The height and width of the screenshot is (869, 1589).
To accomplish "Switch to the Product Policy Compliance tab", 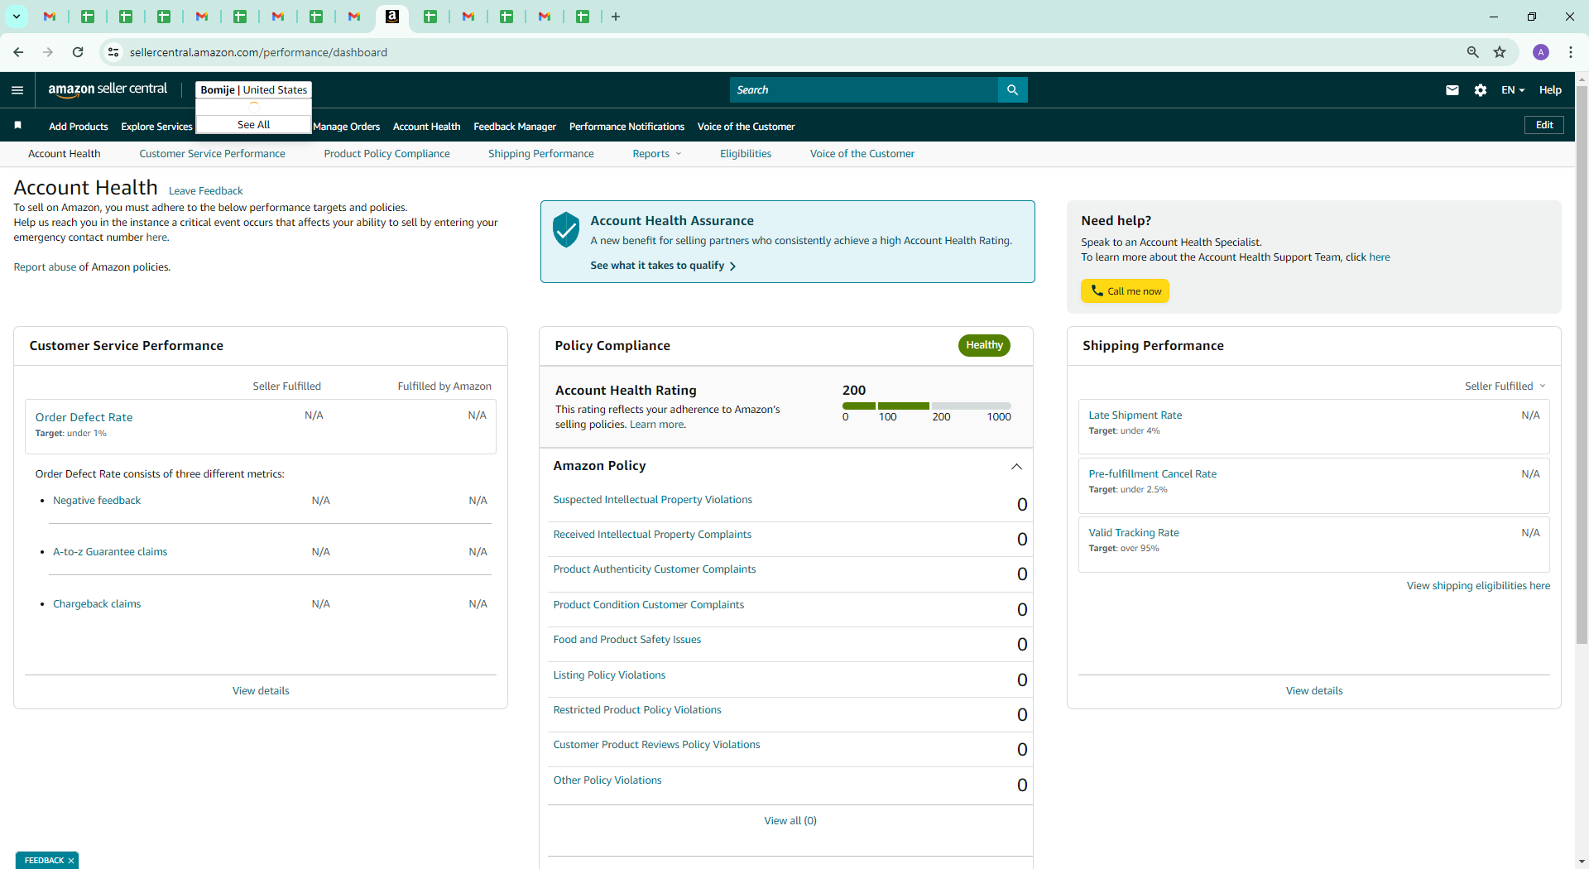I will [386, 154].
